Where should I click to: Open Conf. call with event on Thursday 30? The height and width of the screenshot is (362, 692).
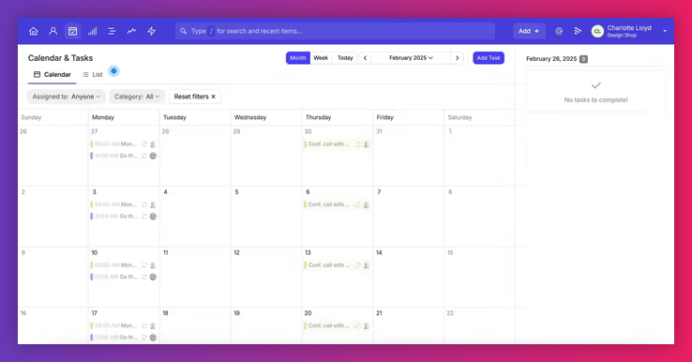coord(338,143)
